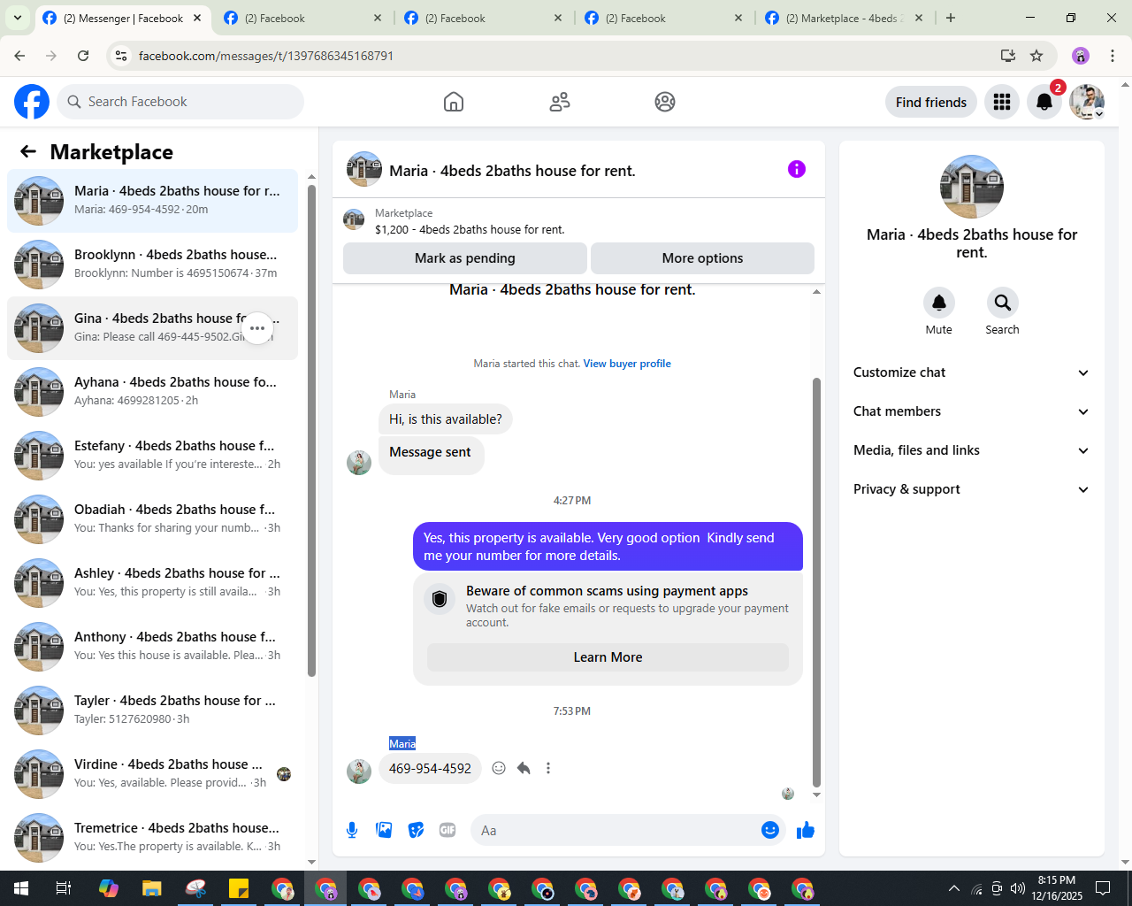Expand Media, files and links section
1132x906 pixels.
pos(972,450)
